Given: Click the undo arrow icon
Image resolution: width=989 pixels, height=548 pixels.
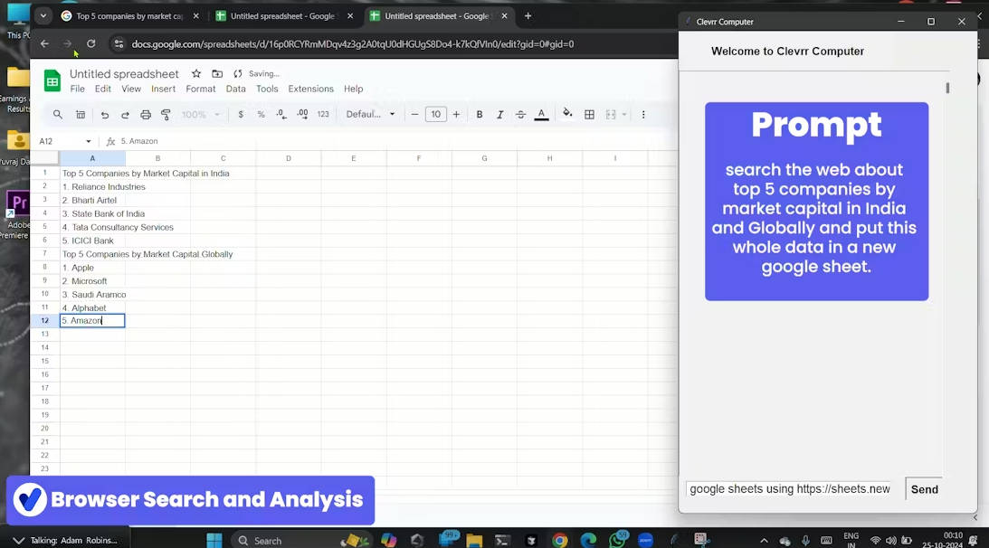Looking at the screenshot, I should [105, 115].
